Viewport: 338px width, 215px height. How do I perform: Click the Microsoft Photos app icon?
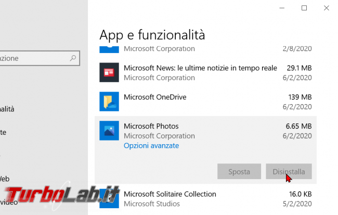tap(109, 131)
